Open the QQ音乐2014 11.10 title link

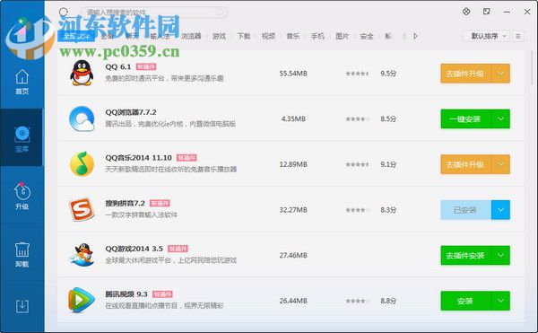138,158
